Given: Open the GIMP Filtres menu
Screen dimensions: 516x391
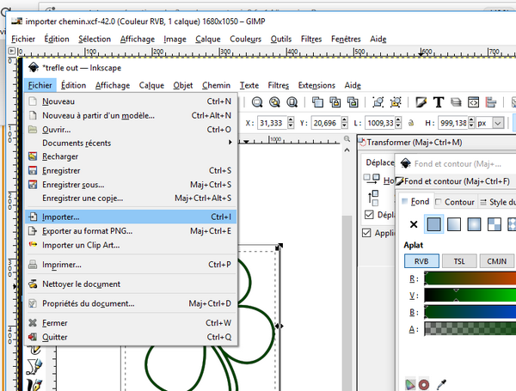Looking at the screenshot, I should (x=311, y=40).
